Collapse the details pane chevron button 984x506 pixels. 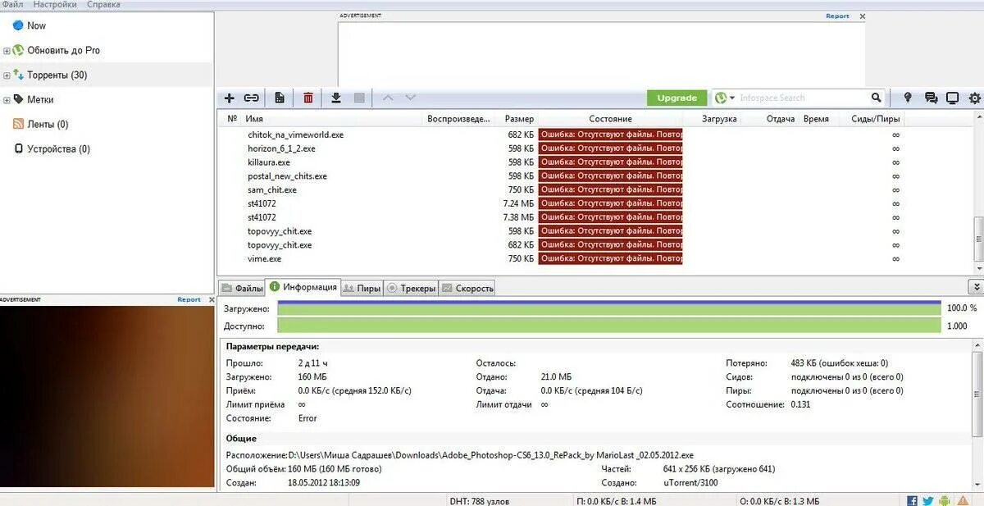976,287
